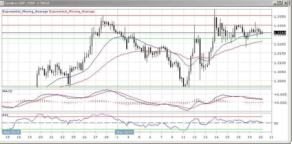
Task: Click the current price tag 1.3260
Action: click(x=280, y=33)
